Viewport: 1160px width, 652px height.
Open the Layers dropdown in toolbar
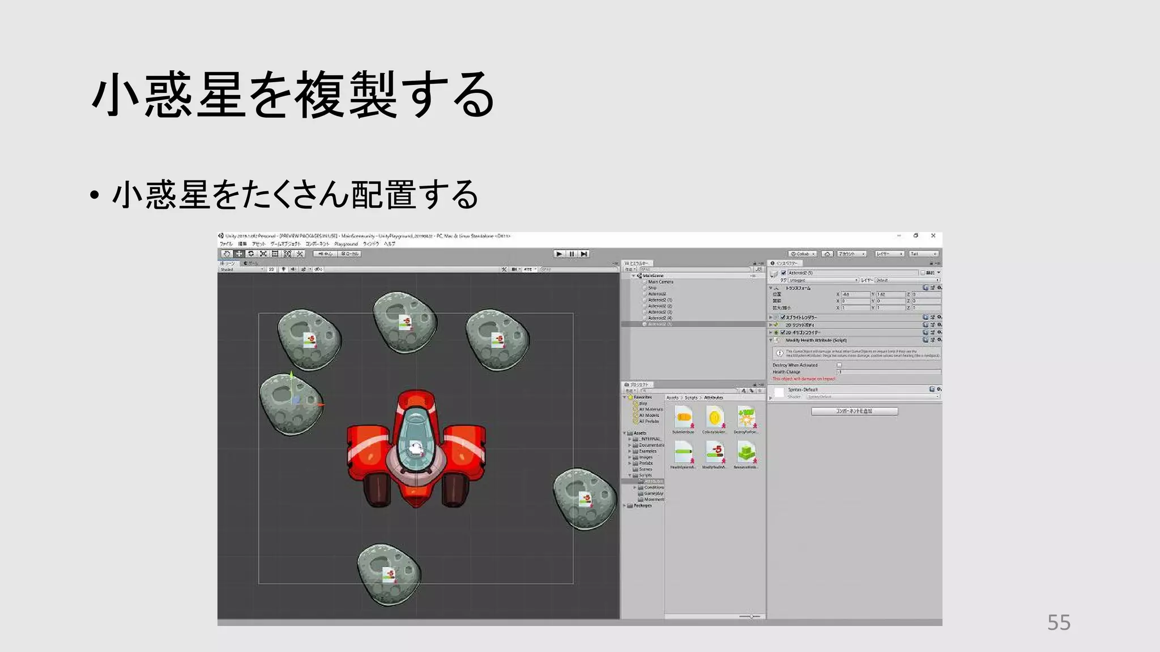[889, 254]
